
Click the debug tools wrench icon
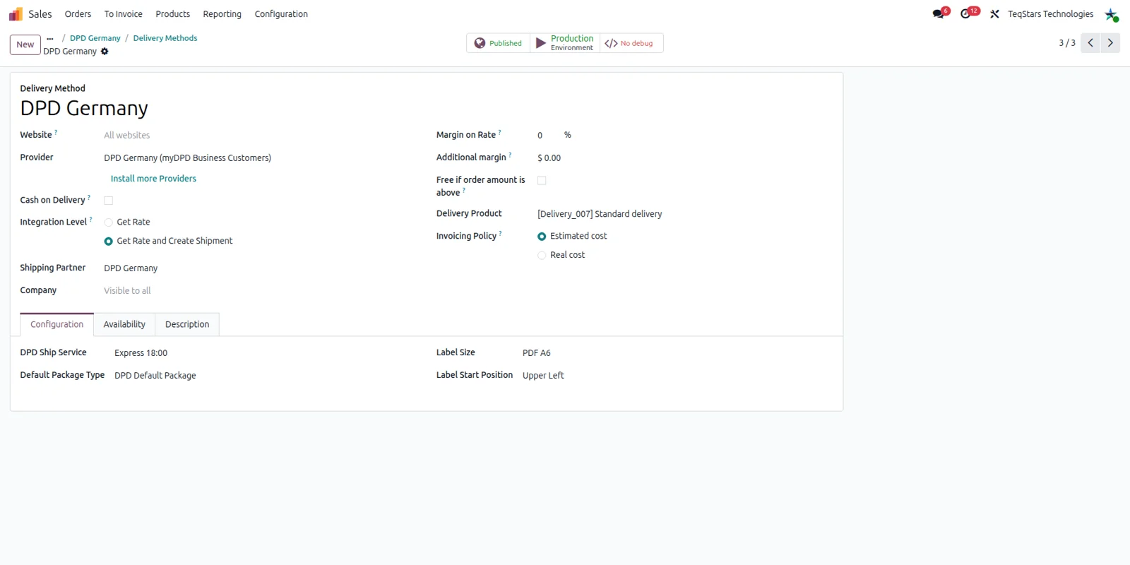pos(994,14)
